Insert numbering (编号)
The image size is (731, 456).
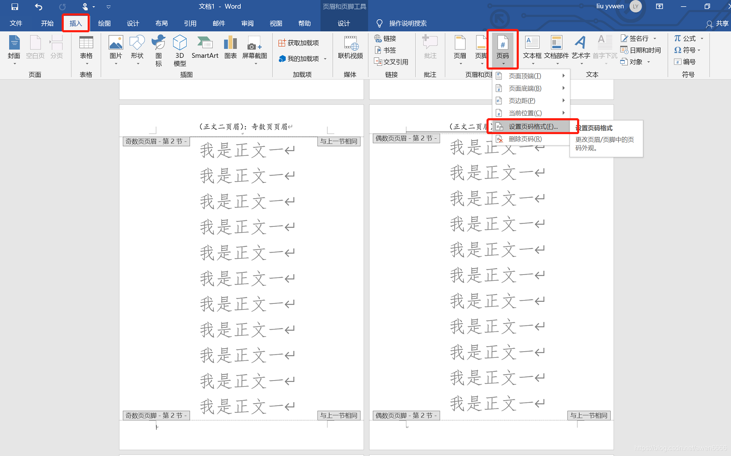coord(685,62)
